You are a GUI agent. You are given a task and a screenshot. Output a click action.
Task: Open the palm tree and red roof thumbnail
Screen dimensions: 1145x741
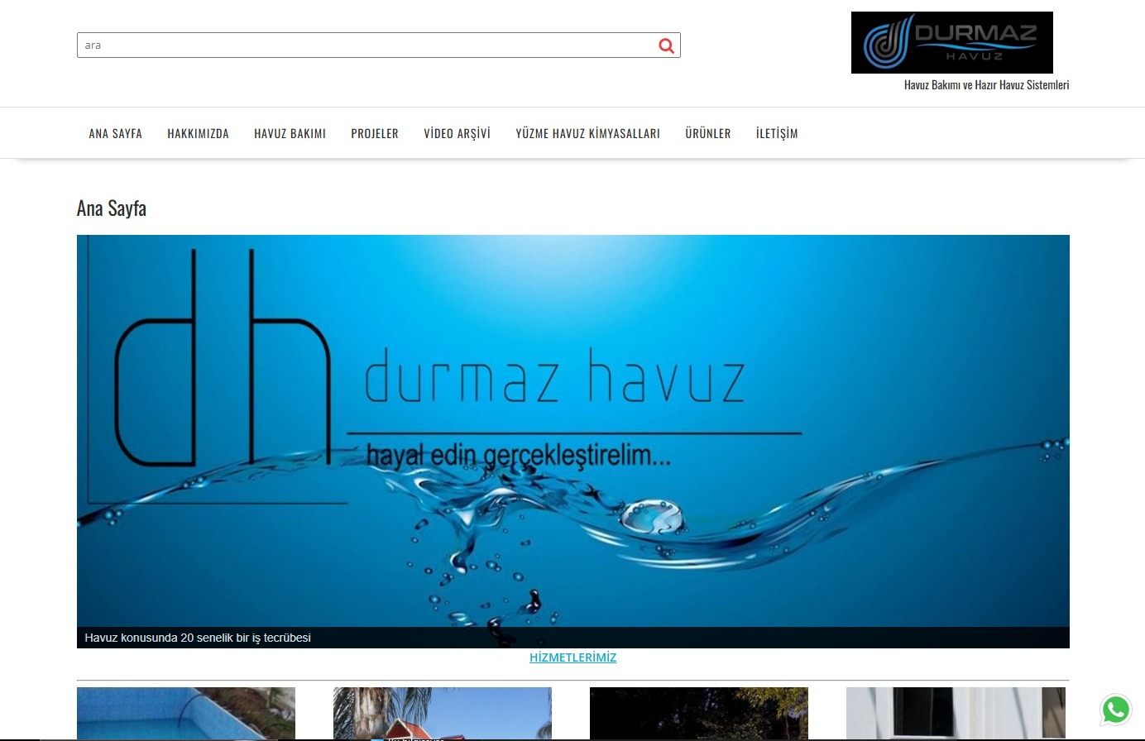coord(443,713)
